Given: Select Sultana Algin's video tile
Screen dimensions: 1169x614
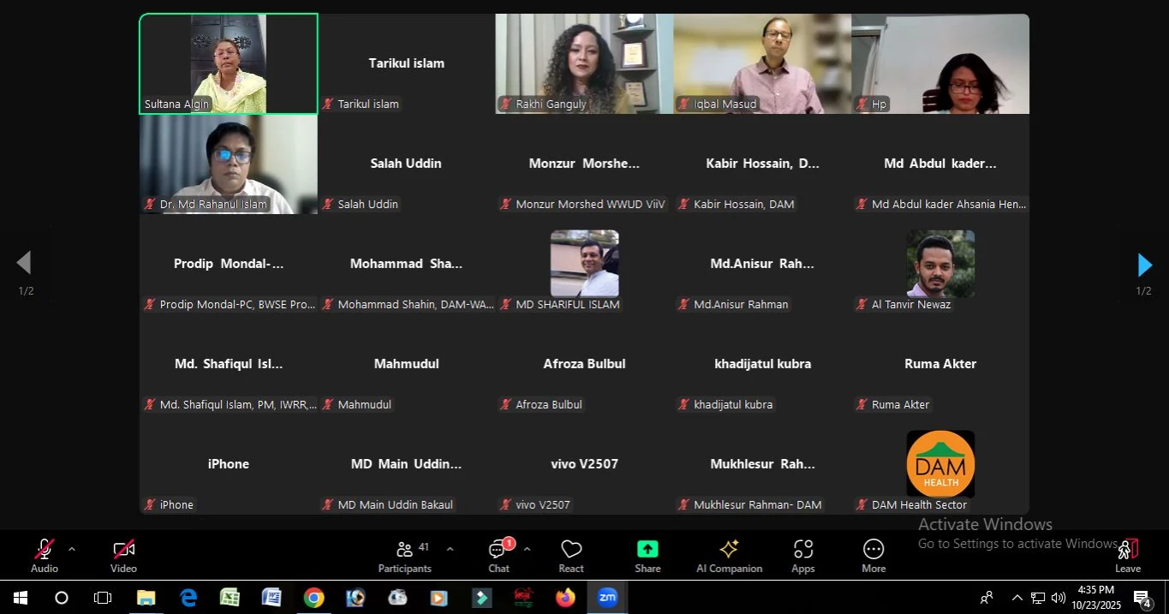Looking at the screenshot, I should tap(229, 63).
